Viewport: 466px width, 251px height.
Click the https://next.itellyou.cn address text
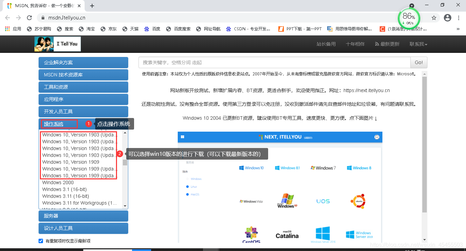tap(366, 90)
